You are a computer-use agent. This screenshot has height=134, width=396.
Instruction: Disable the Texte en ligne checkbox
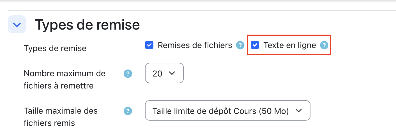point(255,45)
